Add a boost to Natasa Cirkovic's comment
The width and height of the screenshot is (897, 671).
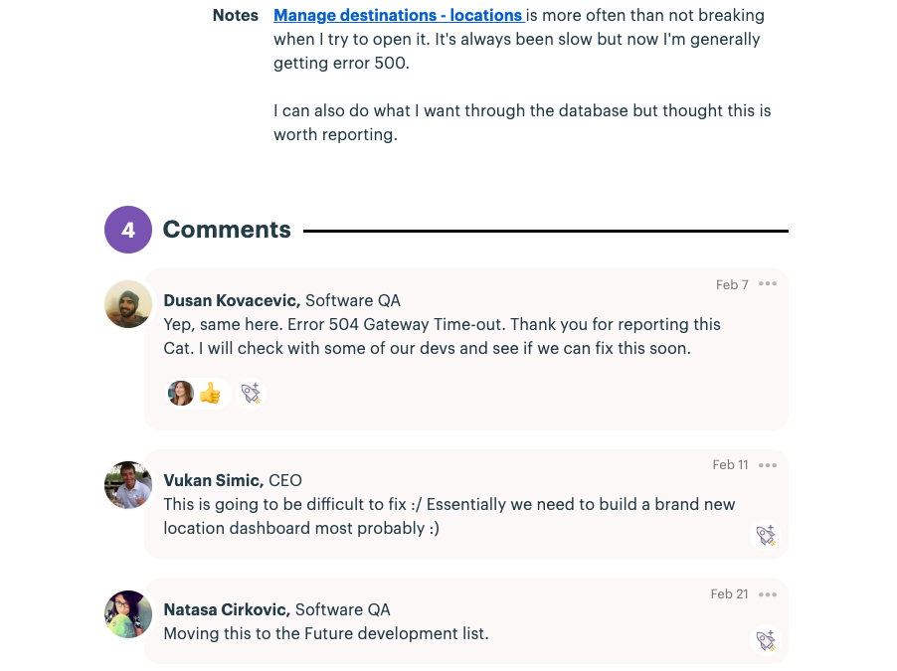[766, 640]
